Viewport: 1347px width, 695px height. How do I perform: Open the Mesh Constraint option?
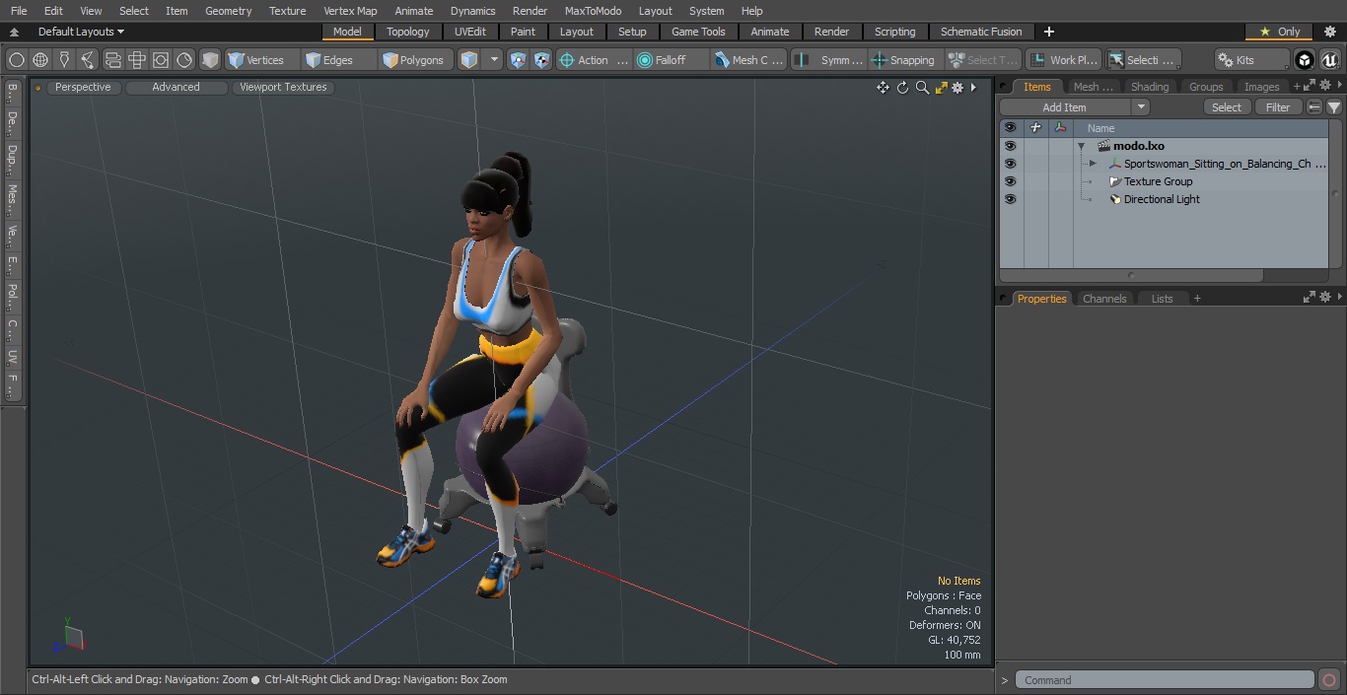[x=748, y=60]
